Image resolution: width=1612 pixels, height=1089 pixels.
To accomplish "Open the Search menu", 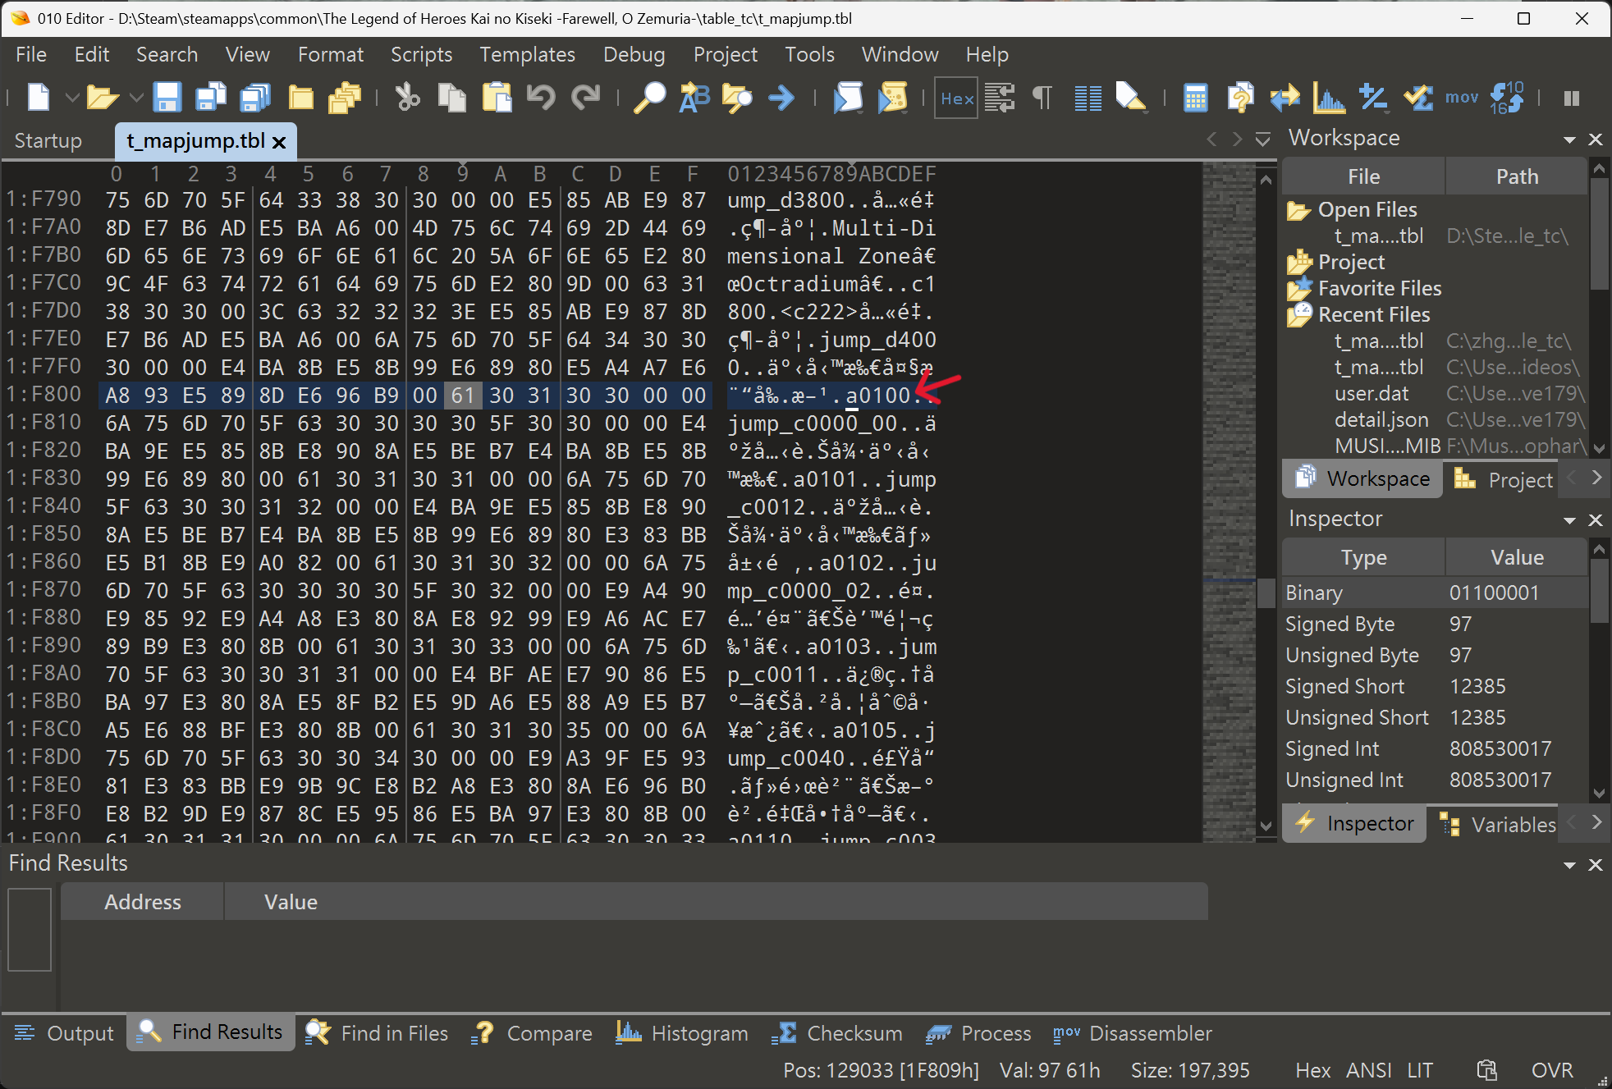I will (x=167, y=54).
